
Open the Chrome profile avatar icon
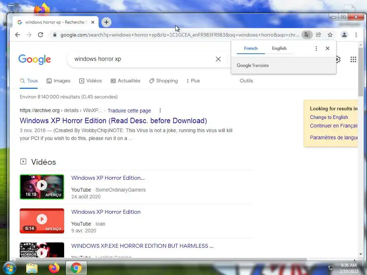tap(344, 35)
